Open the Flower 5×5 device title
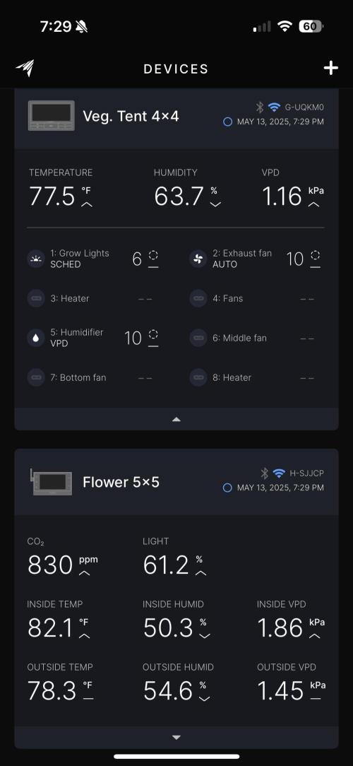The image size is (353, 766). point(121,482)
